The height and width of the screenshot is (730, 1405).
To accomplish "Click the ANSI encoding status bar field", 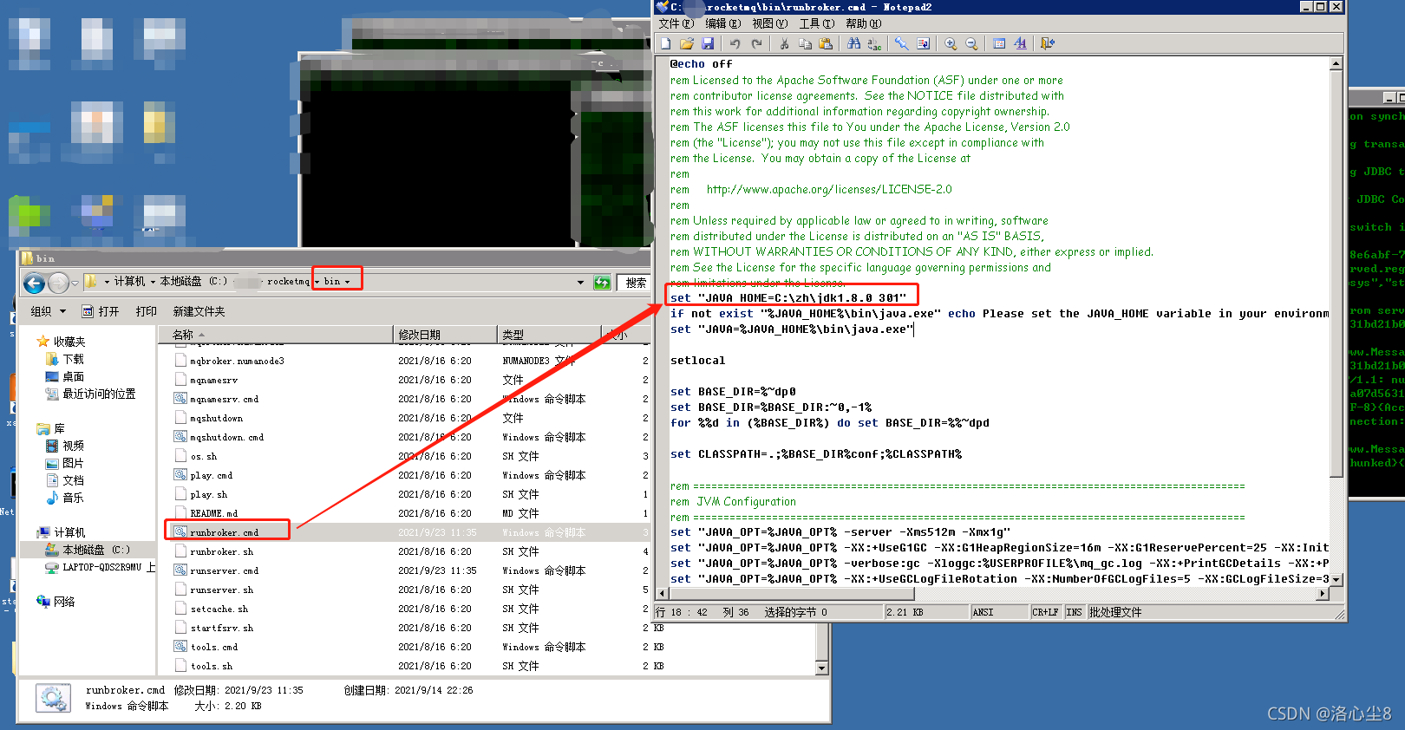I will (x=999, y=612).
